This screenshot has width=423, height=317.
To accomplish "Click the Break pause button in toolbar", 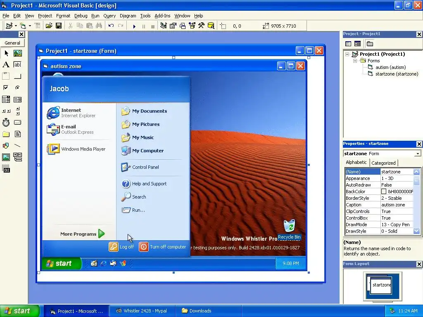I will [143, 26].
